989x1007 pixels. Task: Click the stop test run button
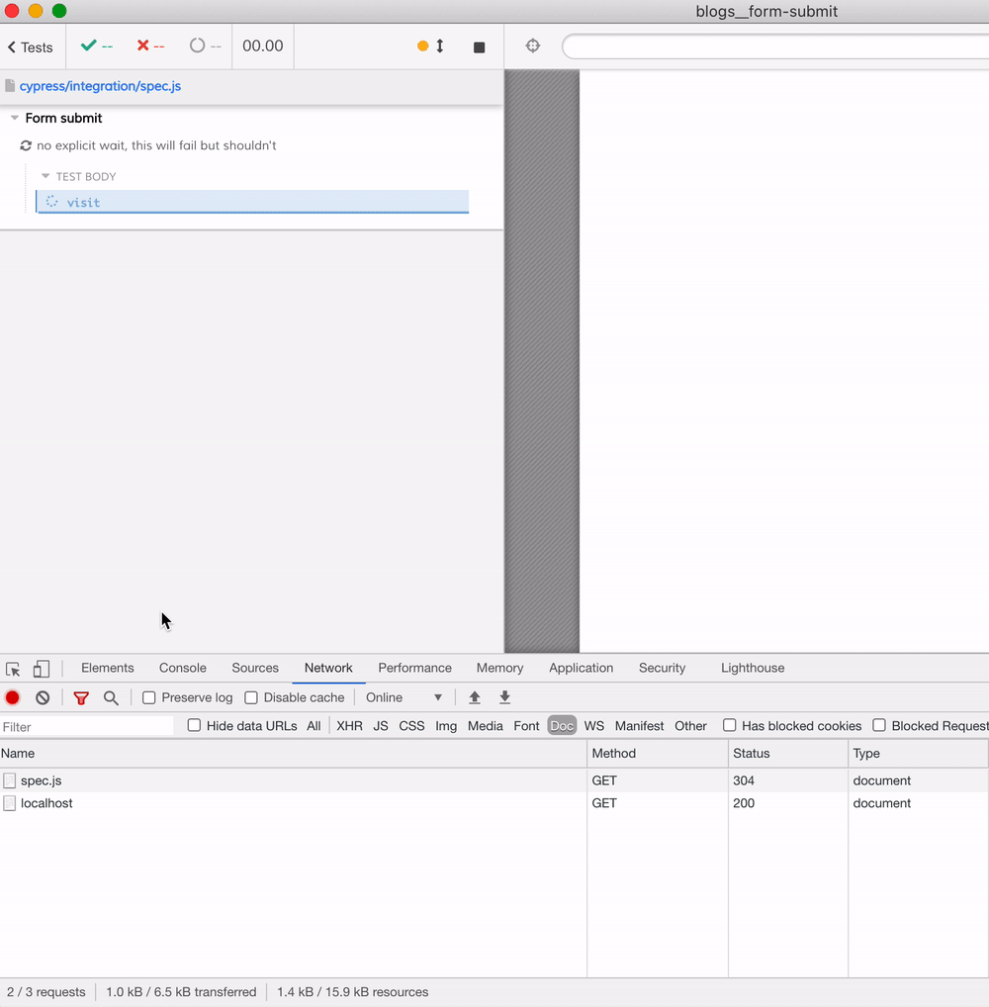click(x=479, y=47)
